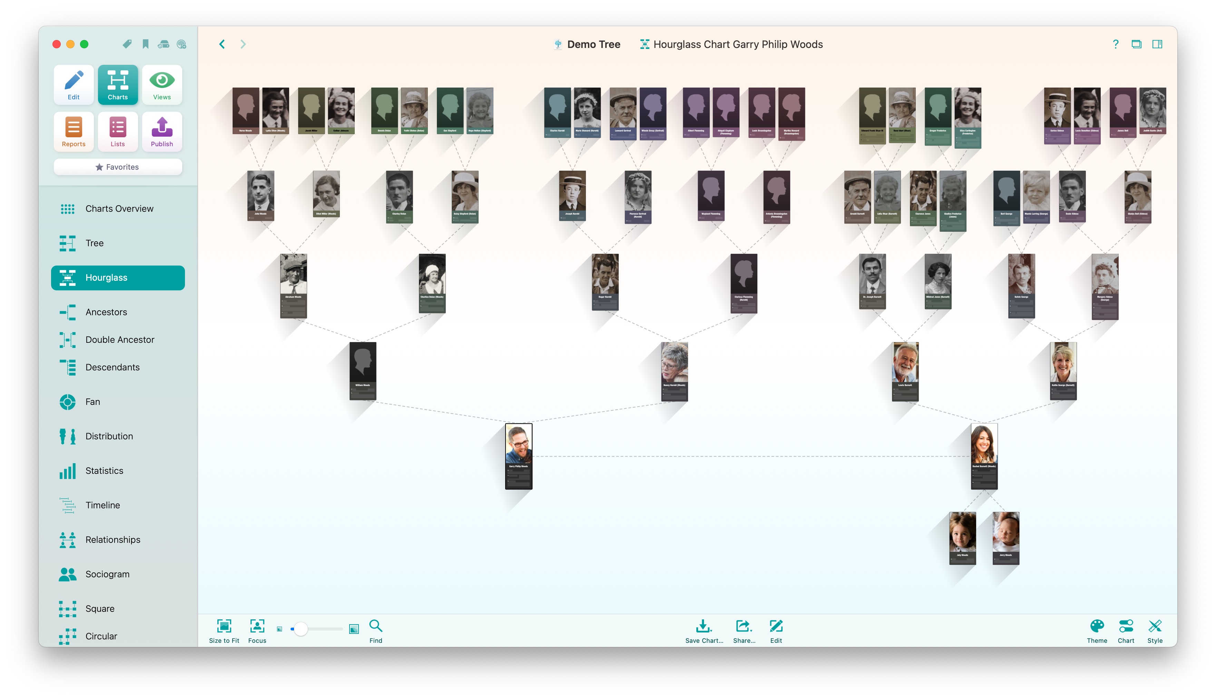Toggle the window display mode icon

click(x=1136, y=44)
